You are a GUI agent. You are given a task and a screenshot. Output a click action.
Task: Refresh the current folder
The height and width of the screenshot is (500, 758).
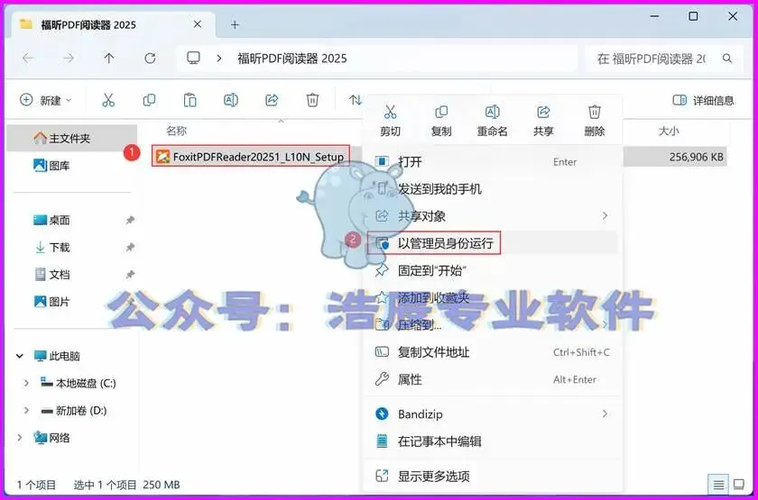(151, 59)
